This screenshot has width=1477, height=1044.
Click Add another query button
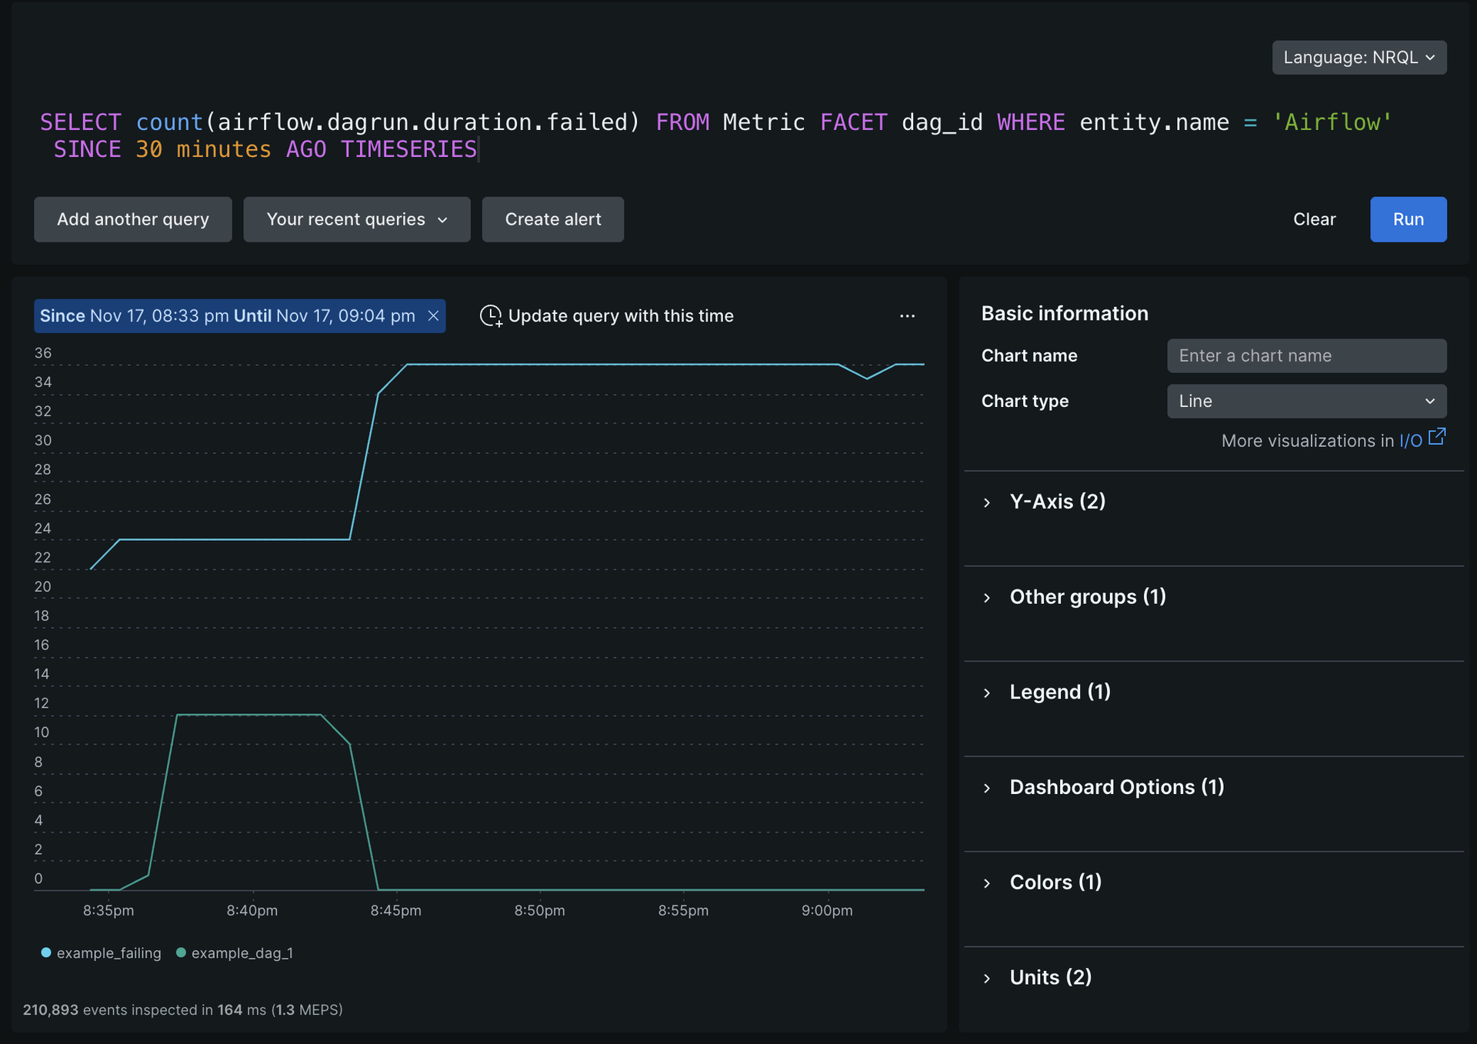[x=132, y=220]
